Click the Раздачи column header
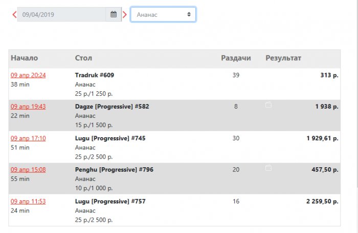Viewport: 358px width, 233px height. tap(236, 58)
